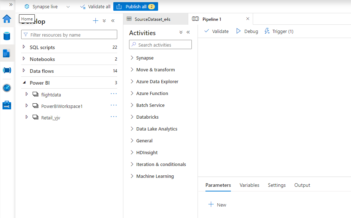This screenshot has height=218, width=351.
Task: Select flightdata workspace item
Action: 51,95
